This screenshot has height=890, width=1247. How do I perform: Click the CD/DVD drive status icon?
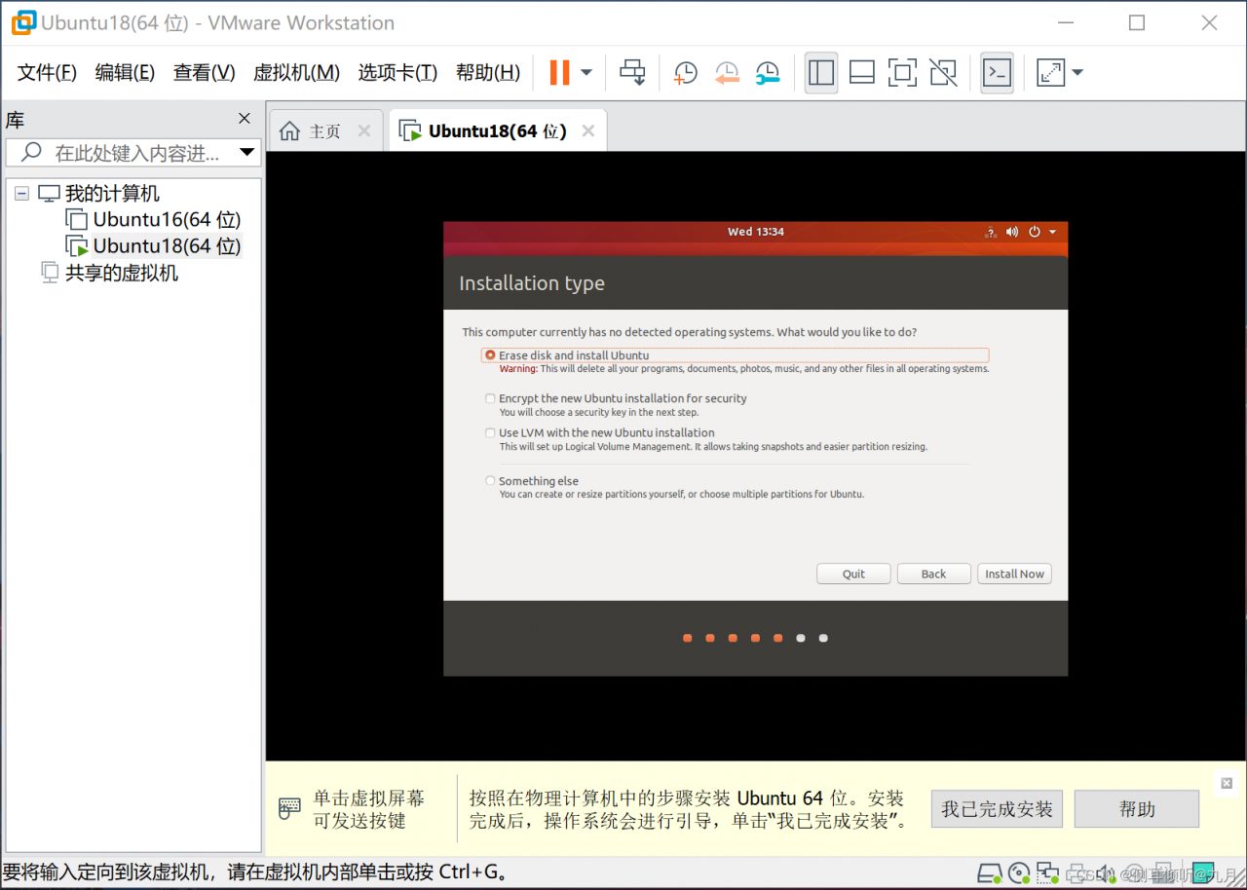1019,871
